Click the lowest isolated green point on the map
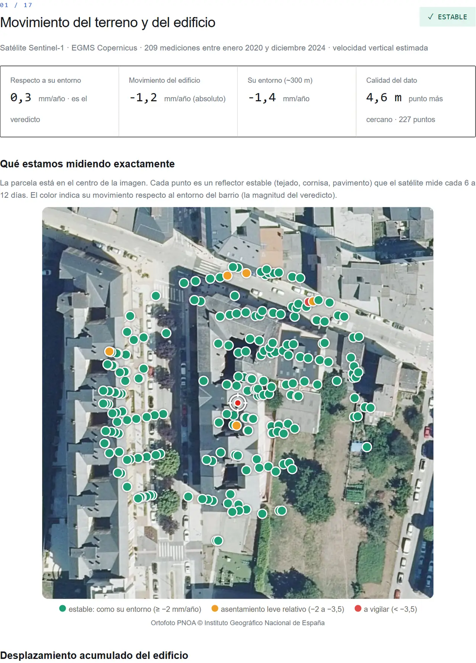Image resolution: width=476 pixels, height=663 pixels. (x=218, y=541)
